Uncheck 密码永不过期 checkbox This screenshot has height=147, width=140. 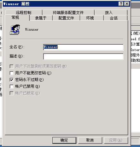(x=12, y=80)
